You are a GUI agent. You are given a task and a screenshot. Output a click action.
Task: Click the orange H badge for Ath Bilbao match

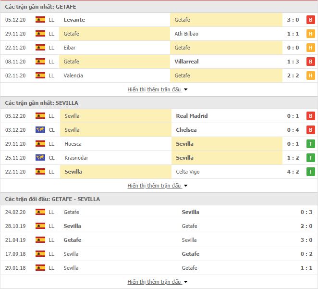[x=310, y=34]
